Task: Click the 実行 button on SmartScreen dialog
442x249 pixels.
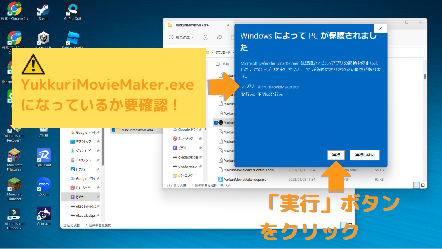Action: [336, 155]
